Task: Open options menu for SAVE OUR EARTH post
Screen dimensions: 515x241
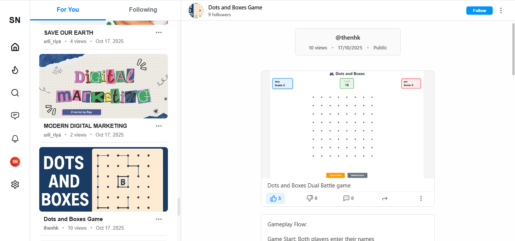Action: tap(159, 32)
